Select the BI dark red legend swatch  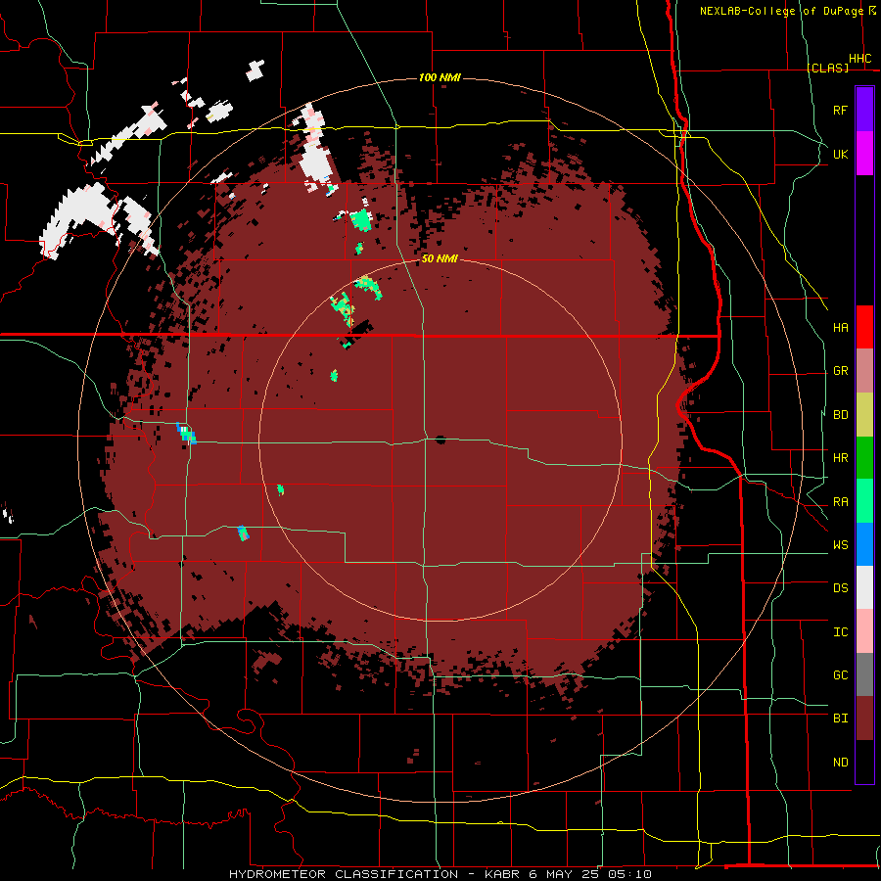864,719
